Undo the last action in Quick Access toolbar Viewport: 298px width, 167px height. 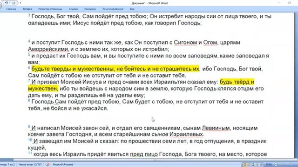pos(6,3)
